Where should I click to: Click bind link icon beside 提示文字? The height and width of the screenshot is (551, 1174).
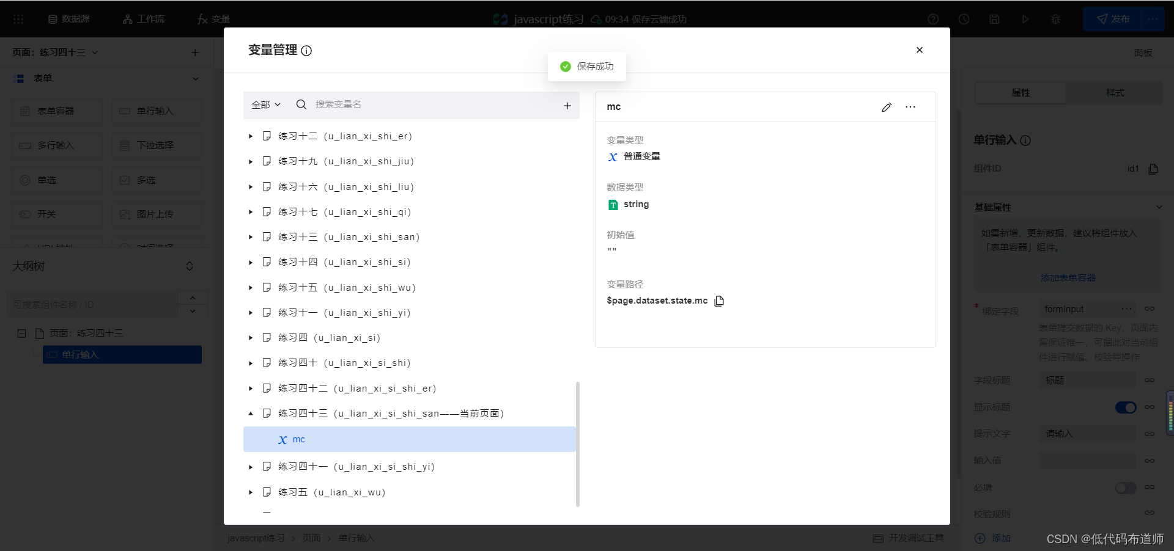[x=1150, y=434]
